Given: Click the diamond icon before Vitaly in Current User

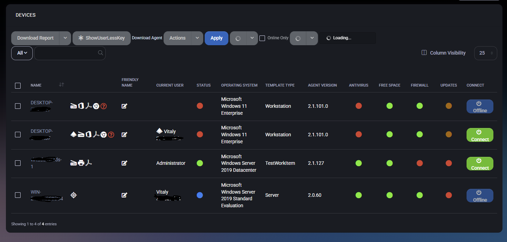Looking at the screenshot, I should click(x=159, y=131).
